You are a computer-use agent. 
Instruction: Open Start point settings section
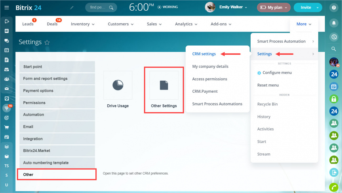coord(57,67)
